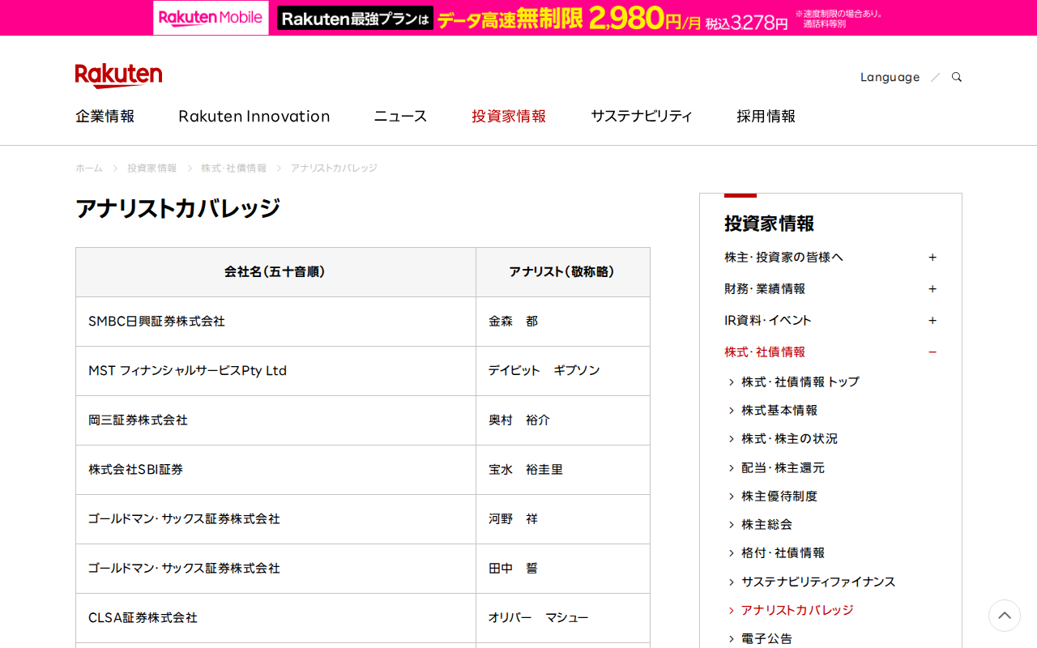Select the 岡三証券株式会社 cell
The width and height of the screenshot is (1037, 648).
pos(275,420)
